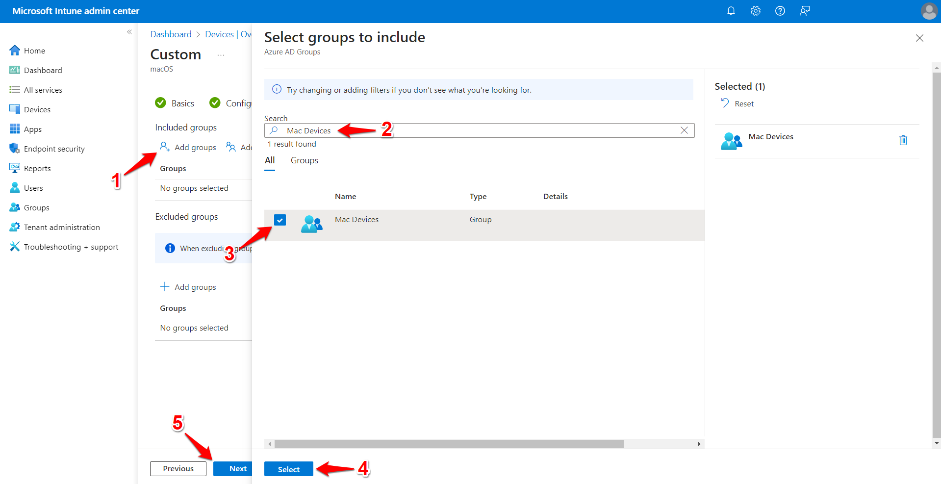
Task: Click the Select button to confirm groups
Action: [x=288, y=469]
